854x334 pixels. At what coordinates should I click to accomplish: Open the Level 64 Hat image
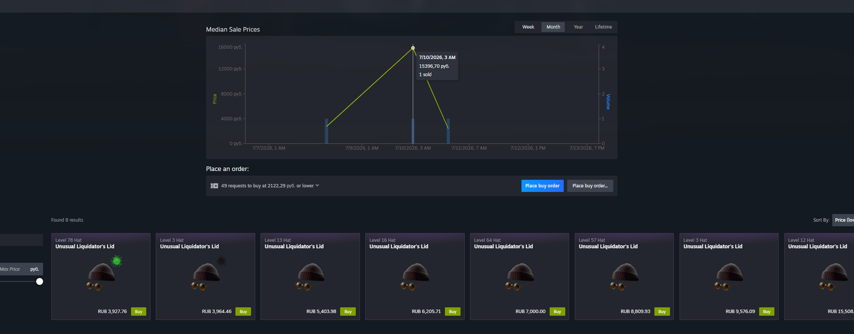pyautogui.click(x=520, y=277)
